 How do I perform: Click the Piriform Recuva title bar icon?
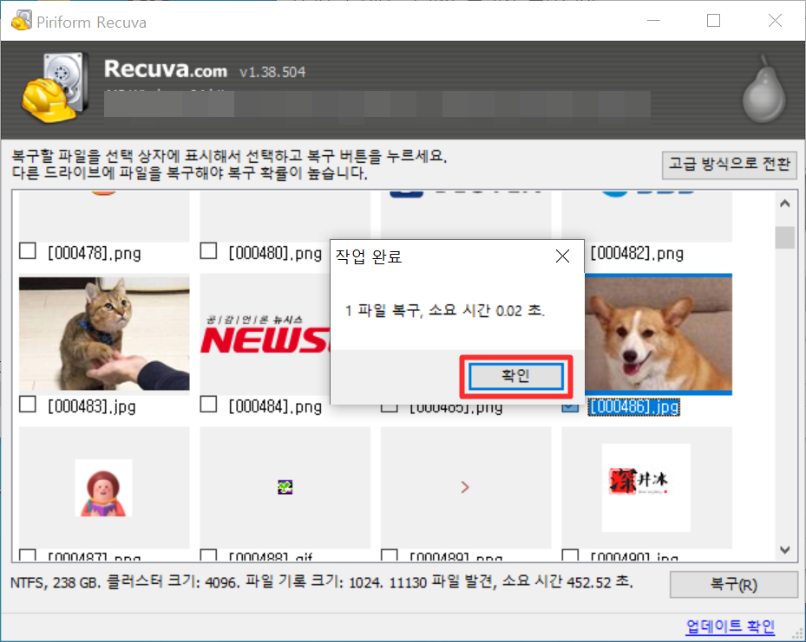click(x=21, y=21)
